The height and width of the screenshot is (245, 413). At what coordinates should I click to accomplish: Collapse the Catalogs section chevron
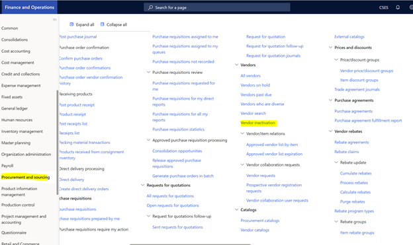pos(236,210)
